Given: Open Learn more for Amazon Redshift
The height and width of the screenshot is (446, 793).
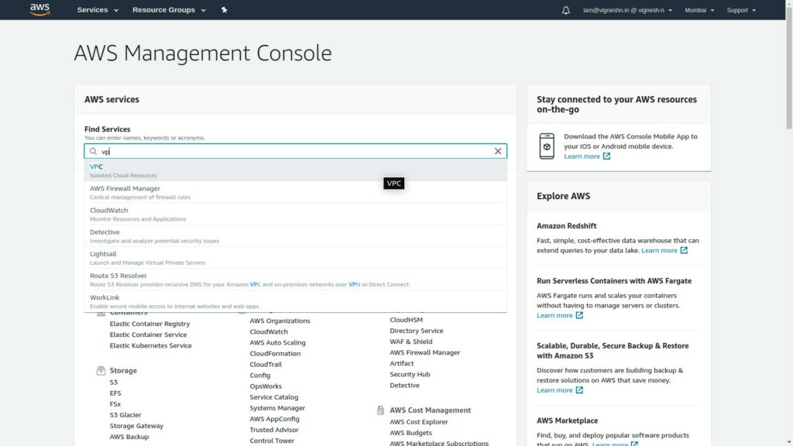Looking at the screenshot, I should (x=664, y=250).
